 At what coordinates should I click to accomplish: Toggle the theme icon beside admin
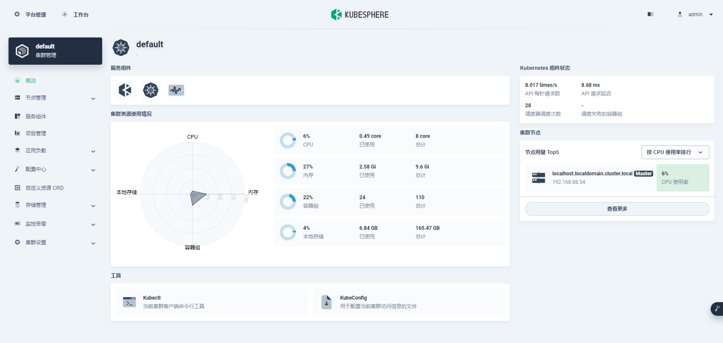pos(650,14)
